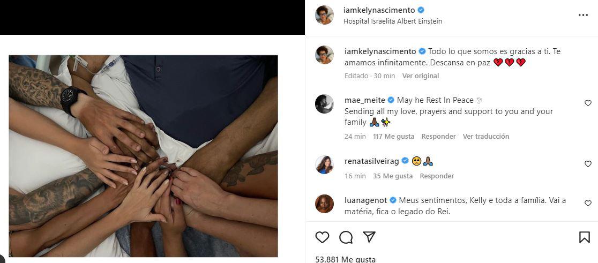Open Hospital Israelita Albert Einstein location

(x=393, y=21)
